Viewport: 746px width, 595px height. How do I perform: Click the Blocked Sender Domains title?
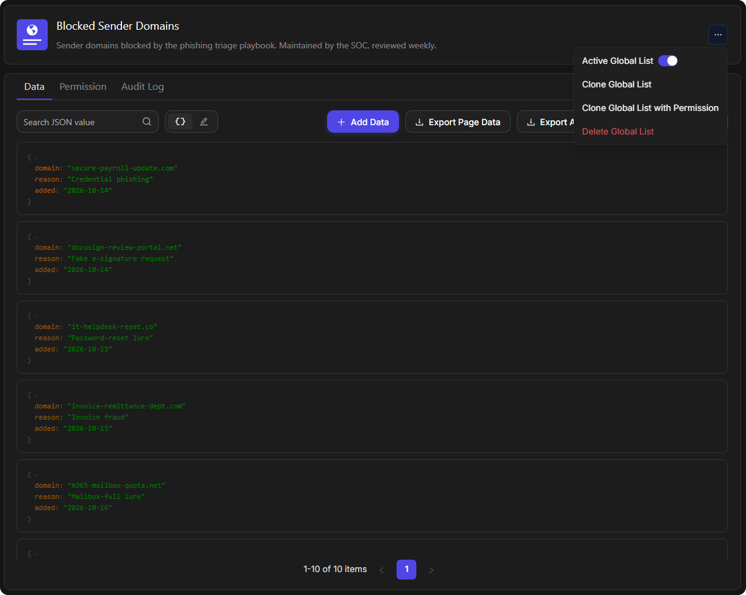pos(118,26)
